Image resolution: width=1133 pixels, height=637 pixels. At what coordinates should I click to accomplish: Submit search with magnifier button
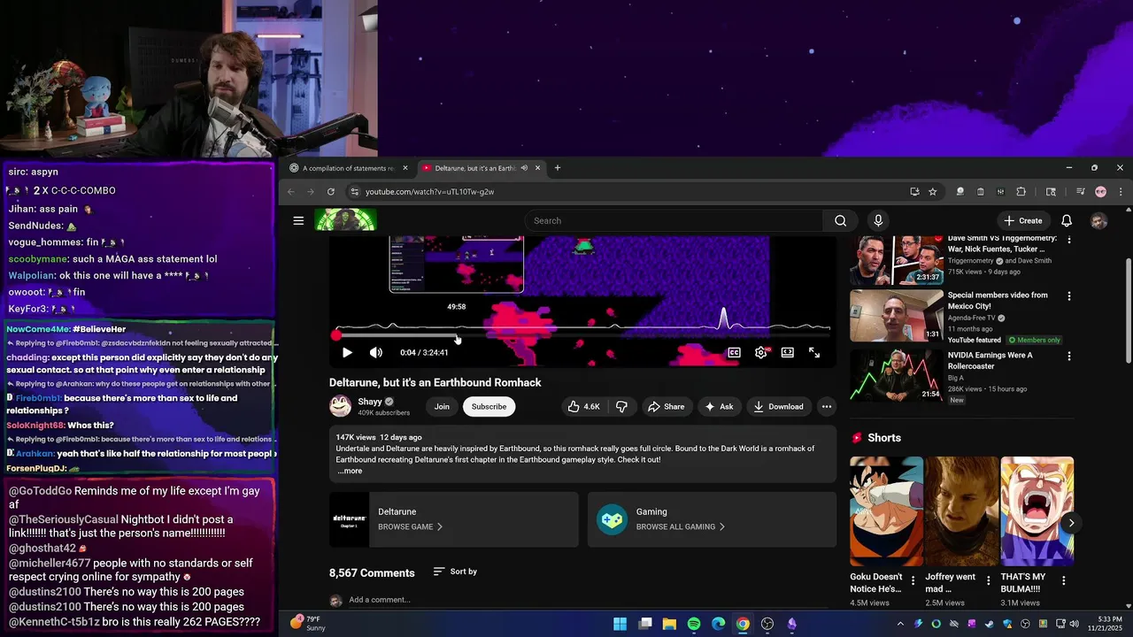(840, 220)
